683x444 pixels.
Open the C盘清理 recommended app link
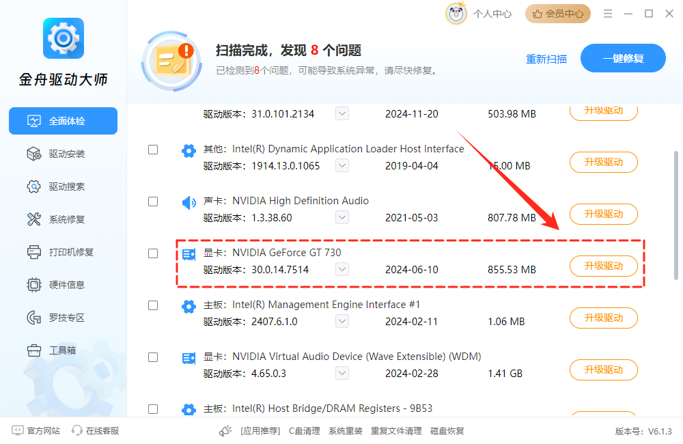tap(305, 431)
